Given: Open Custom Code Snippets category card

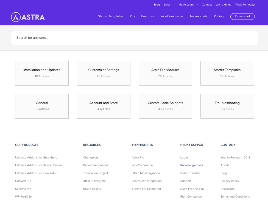Looking at the screenshot, I should point(166,106).
